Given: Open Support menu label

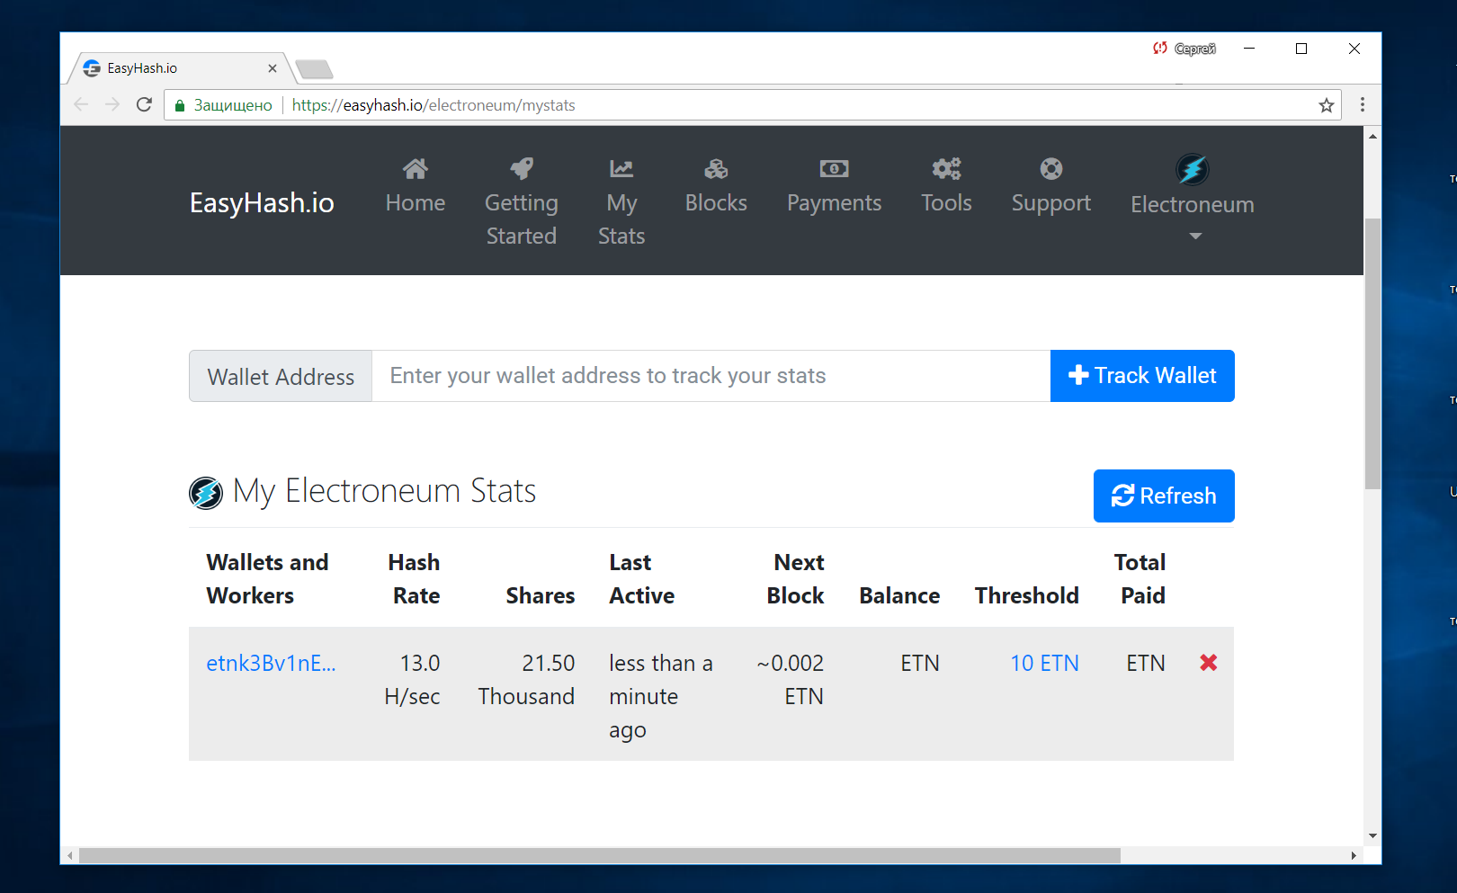Looking at the screenshot, I should 1051,203.
